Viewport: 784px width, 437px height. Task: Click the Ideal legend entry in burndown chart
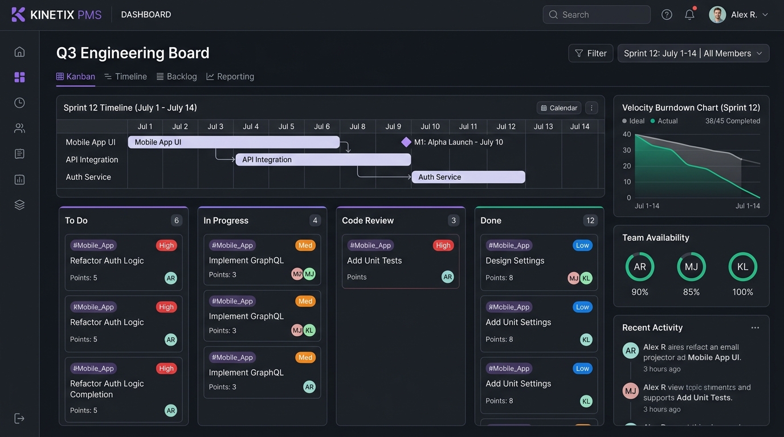[634, 121]
